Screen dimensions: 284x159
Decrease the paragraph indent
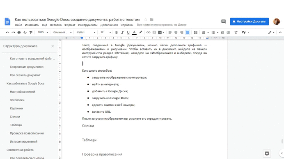pos(222,32)
